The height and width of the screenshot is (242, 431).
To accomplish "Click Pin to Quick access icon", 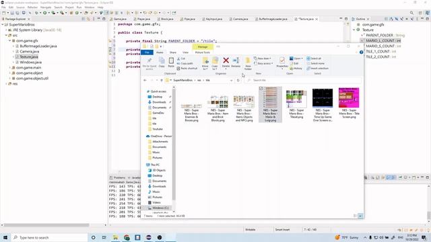I will pyautogui.click(x=150, y=63).
